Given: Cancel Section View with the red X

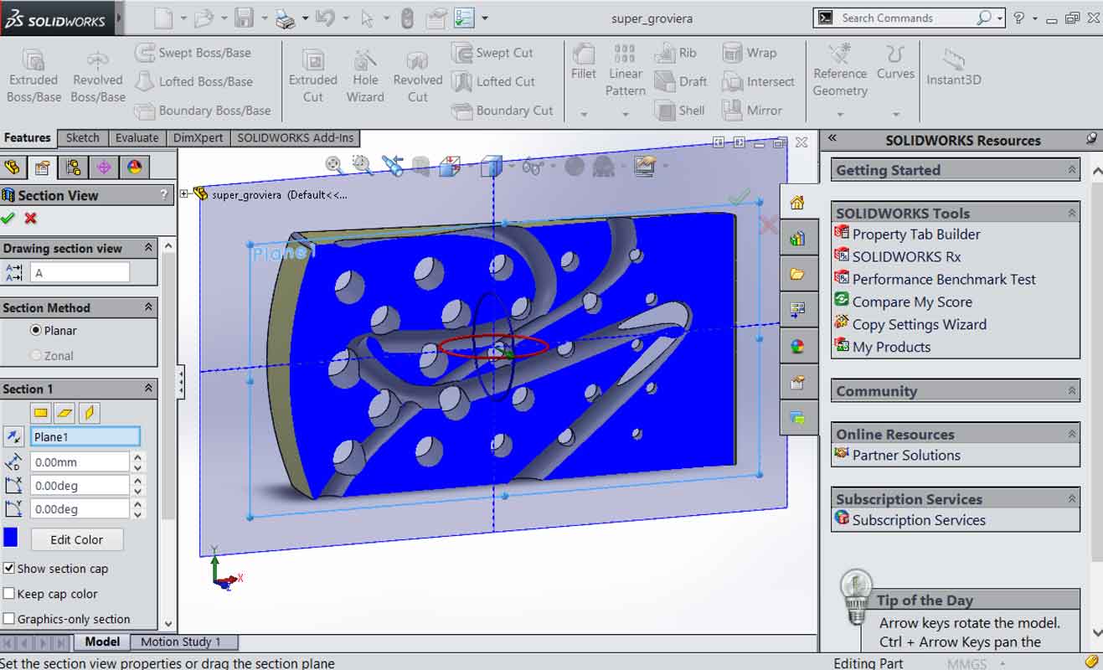Looking at the screenshot, I should point(31,219).
